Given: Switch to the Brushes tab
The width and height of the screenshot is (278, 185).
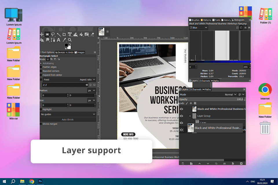Looking at the screenshot, I should [194, 20].
